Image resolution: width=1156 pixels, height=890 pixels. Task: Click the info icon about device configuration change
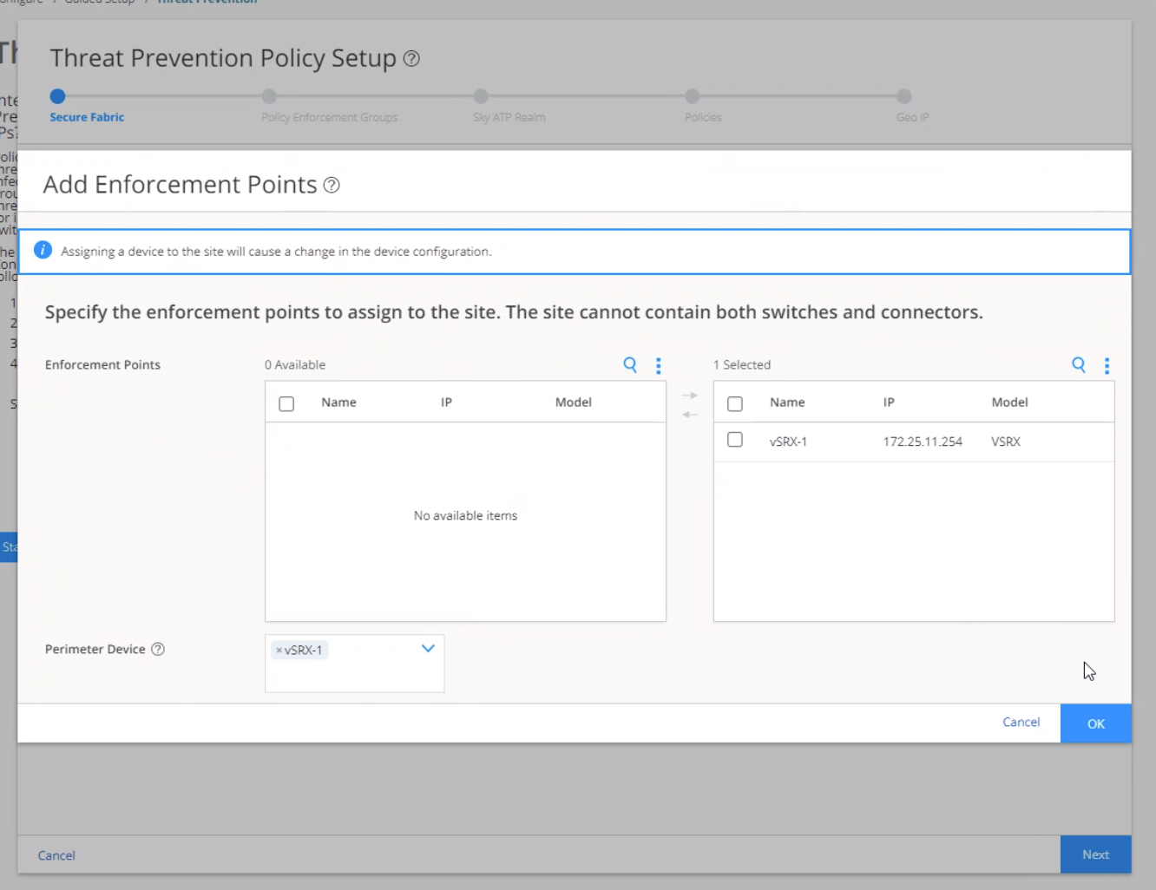pos(43,250)
